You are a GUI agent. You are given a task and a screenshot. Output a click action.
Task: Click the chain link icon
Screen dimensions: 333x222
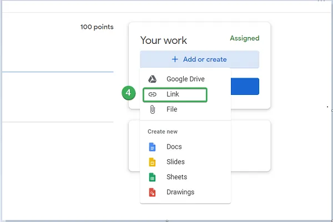pos(152,94)
